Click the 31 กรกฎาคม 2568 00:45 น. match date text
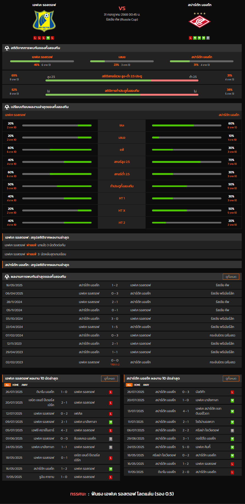This screenshot has width=245, height=504. pyautogui.click(x=122, y=14)
